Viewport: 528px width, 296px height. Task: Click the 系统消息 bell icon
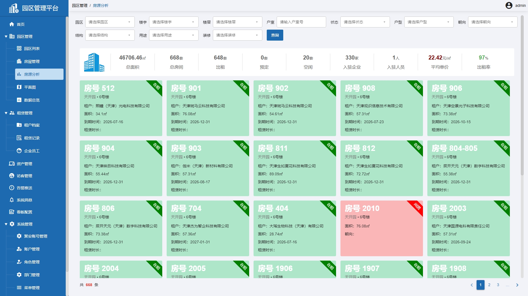(x=12, y=200)
